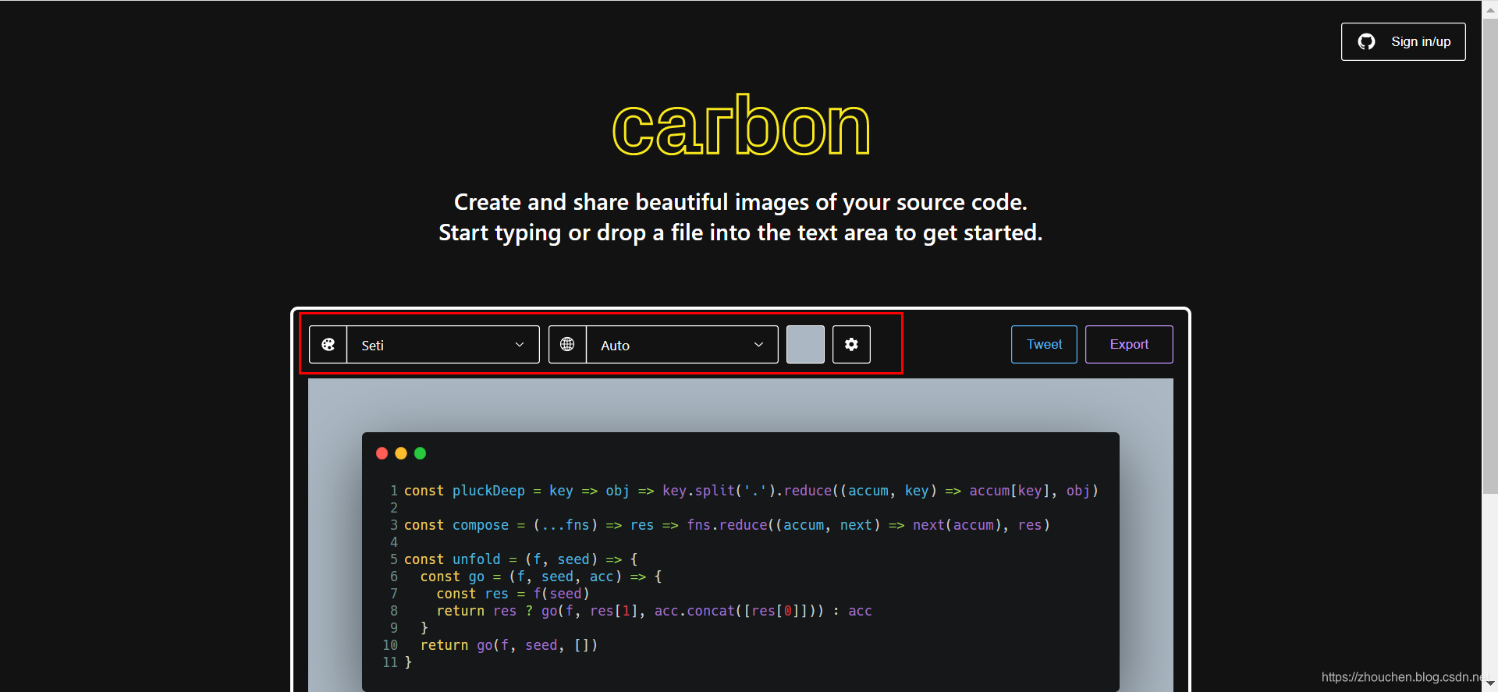Click the 'Start typing or drop a file' text
This screenshot has width=1498, height=692.
740,232
